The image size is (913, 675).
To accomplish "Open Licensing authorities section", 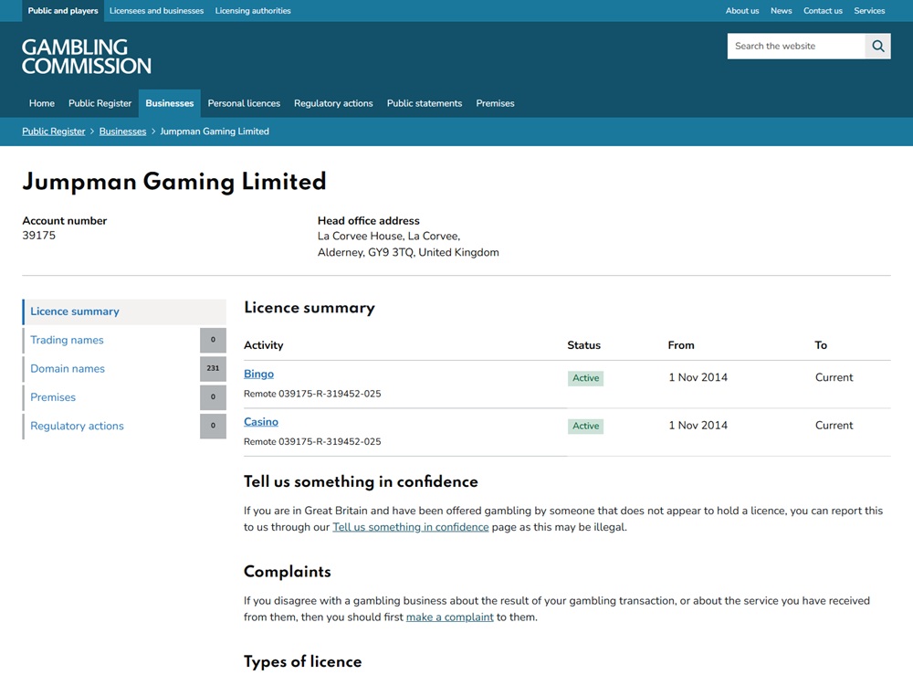I will (253, 10).
